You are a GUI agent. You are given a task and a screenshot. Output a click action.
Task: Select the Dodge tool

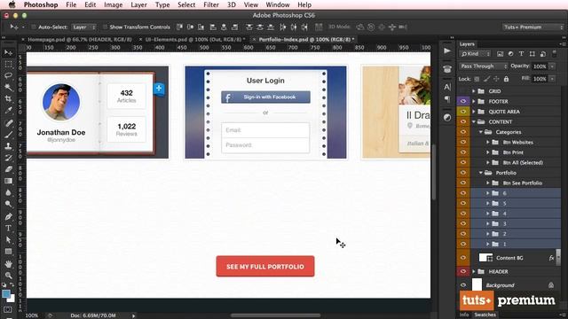[8, 204]
